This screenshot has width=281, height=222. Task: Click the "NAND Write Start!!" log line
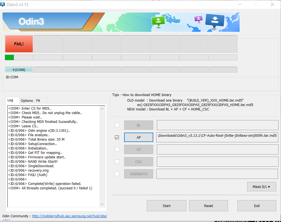coord(33,161)
